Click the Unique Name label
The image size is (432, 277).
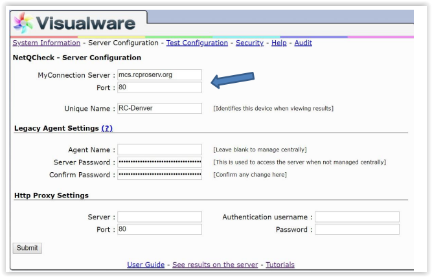pos(87,109)
